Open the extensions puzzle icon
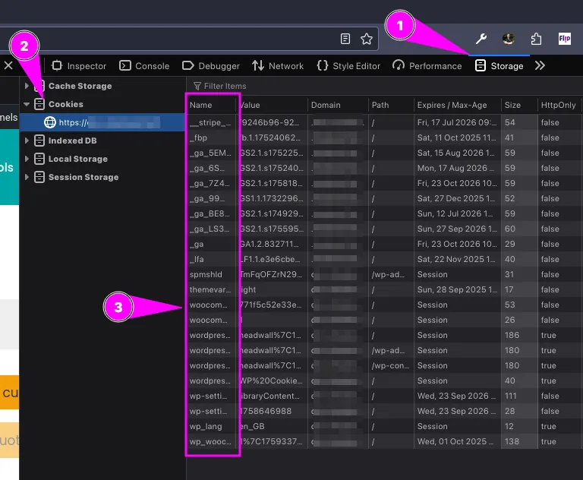 pos(536,39)
